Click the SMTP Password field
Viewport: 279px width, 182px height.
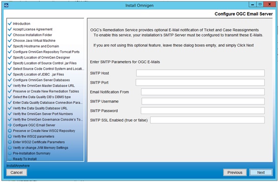pos(203,110)
